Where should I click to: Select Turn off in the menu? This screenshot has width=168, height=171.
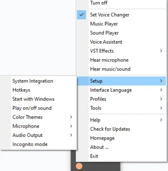point(99,3)
